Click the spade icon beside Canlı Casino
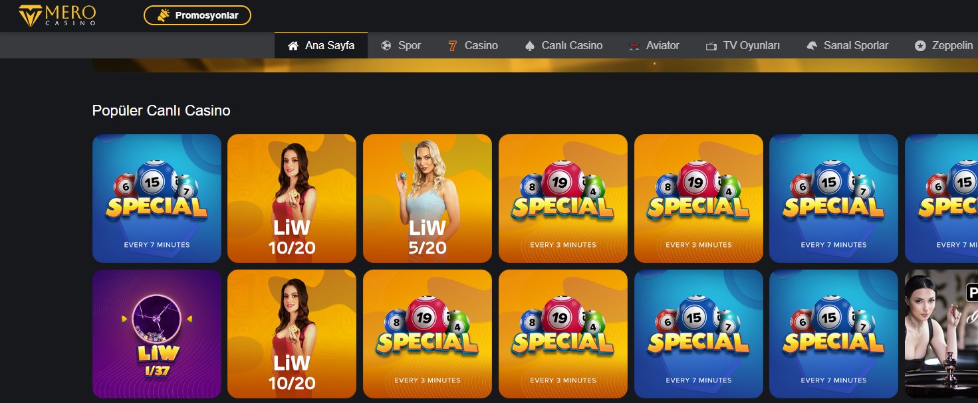Screen dimensions: 978x403 tap(530, 46)
